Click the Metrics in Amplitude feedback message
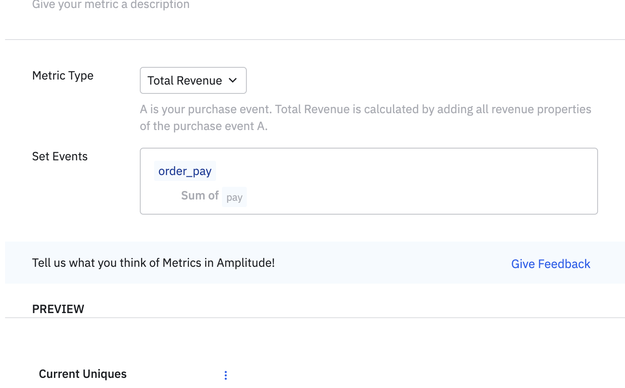 pos(153,263)
